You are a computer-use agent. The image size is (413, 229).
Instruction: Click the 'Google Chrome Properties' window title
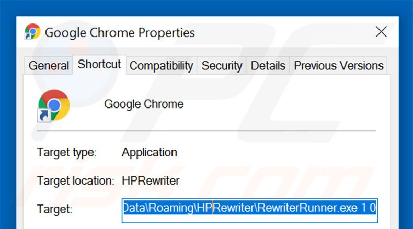[120, 33]
